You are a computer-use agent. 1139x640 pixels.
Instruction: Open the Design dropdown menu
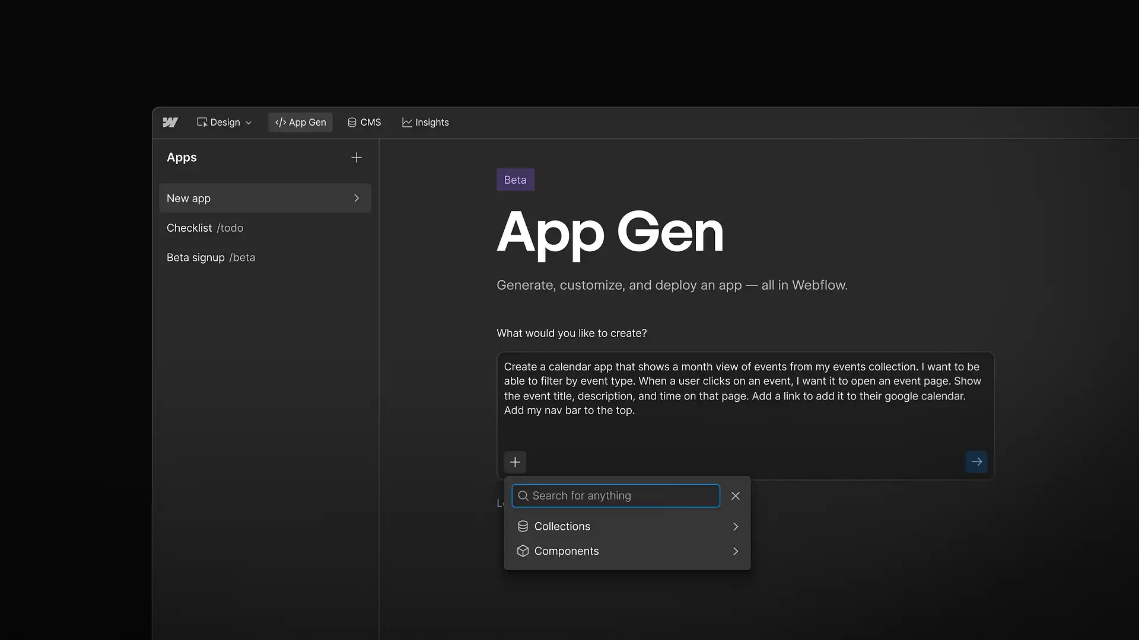coord(224,122)
